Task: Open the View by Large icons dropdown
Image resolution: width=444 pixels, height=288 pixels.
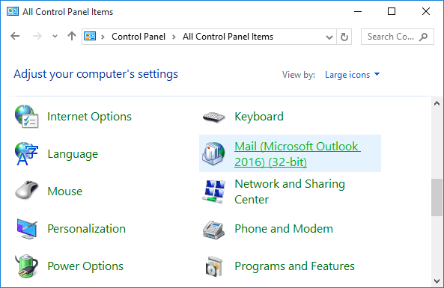Action: tap(352, 75)
